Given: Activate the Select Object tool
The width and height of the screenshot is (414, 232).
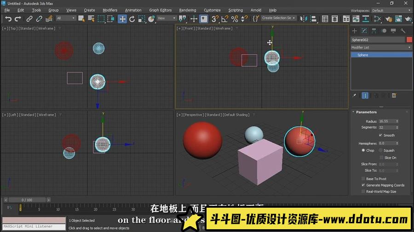Looking at the screenshot, I should [81, 19].
